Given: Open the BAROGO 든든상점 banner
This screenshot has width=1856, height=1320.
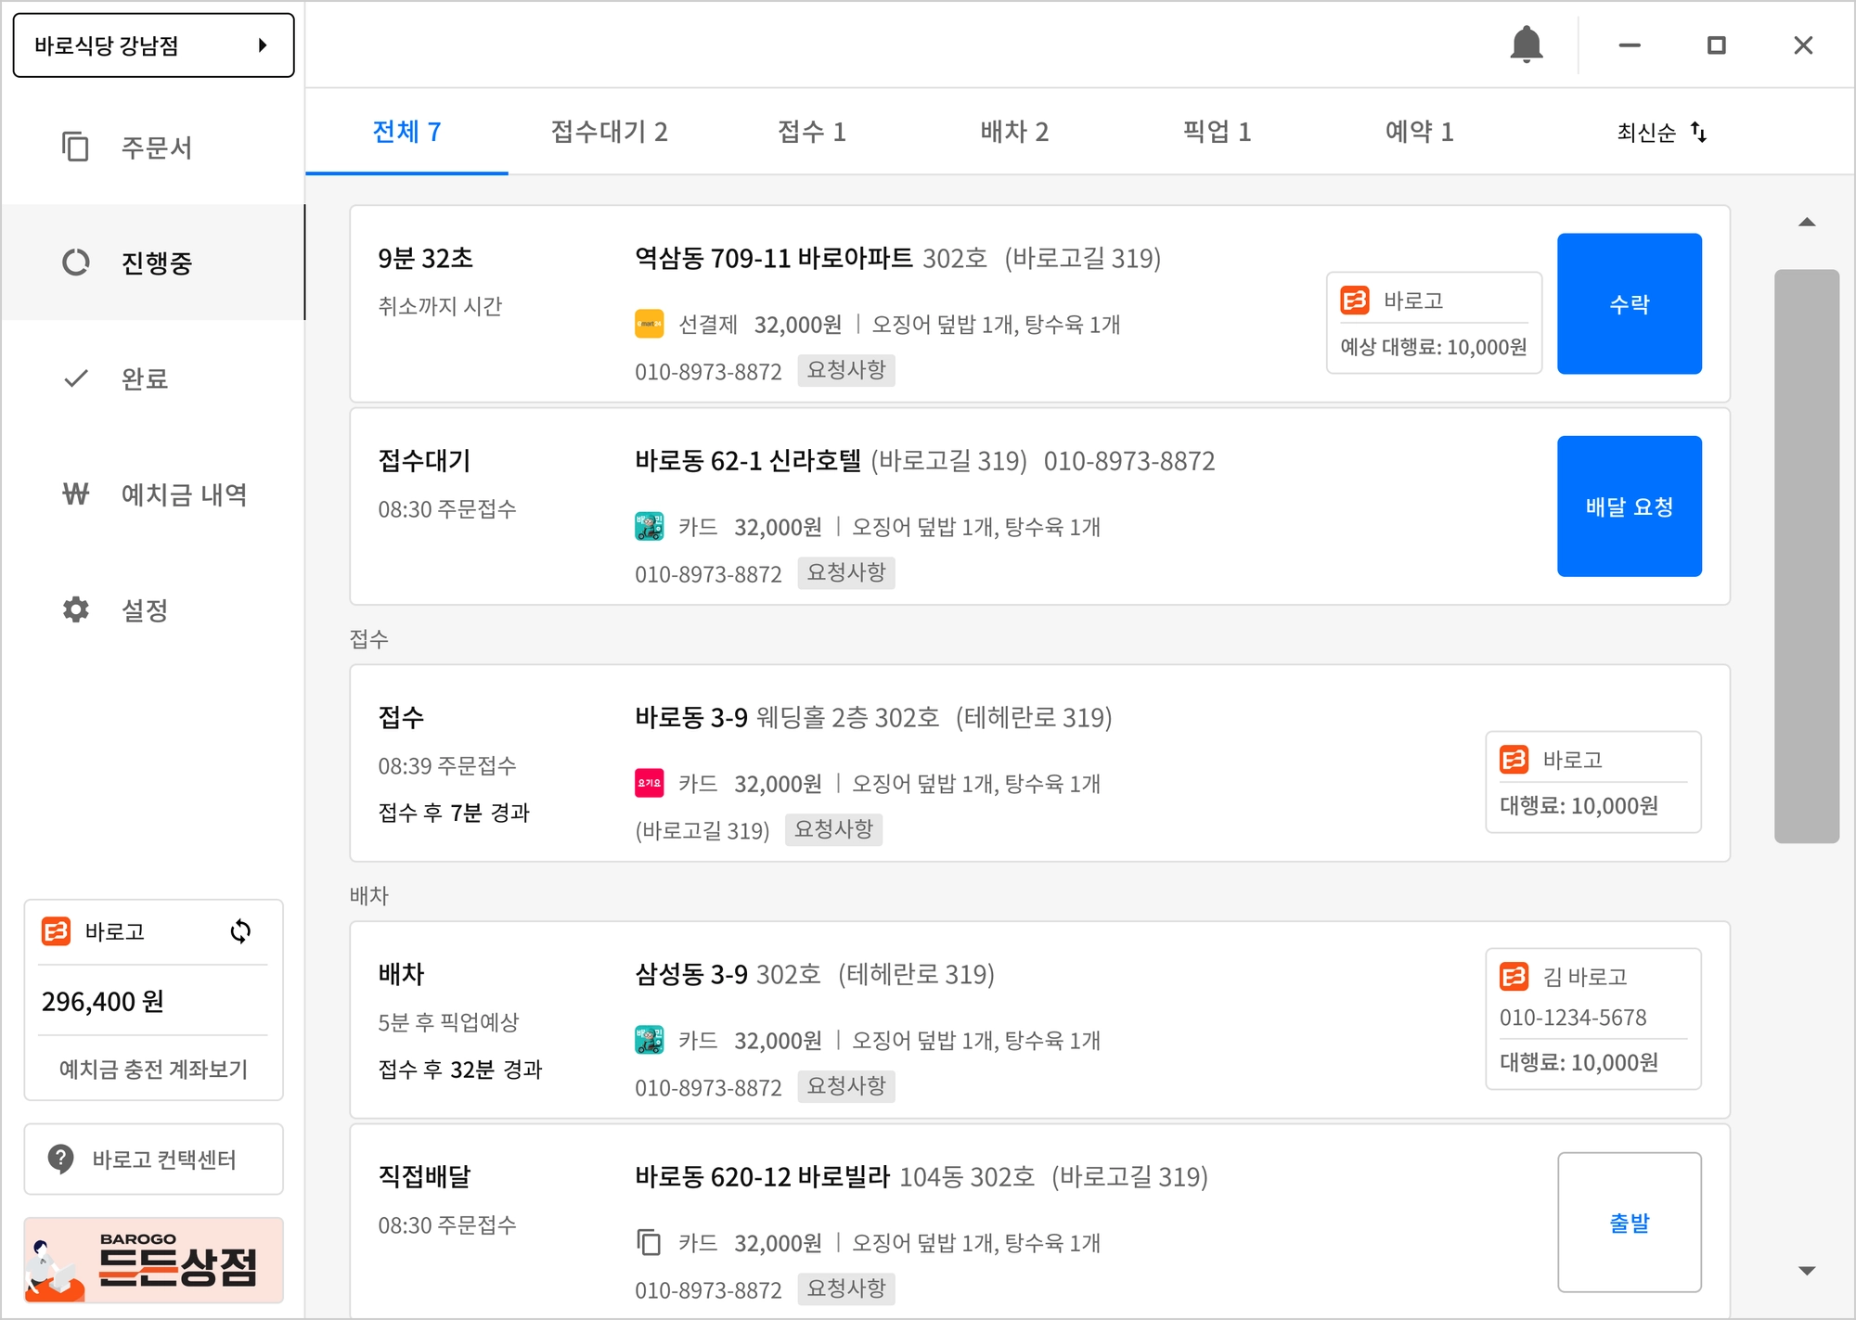Looking at the screenshot, I should 153,1260.
